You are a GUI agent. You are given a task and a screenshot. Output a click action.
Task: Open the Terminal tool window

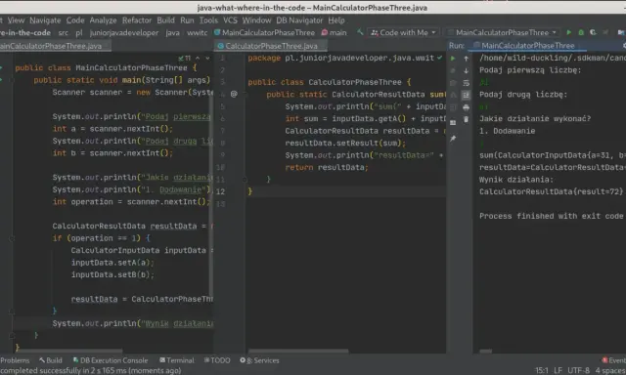coord(177,360)
